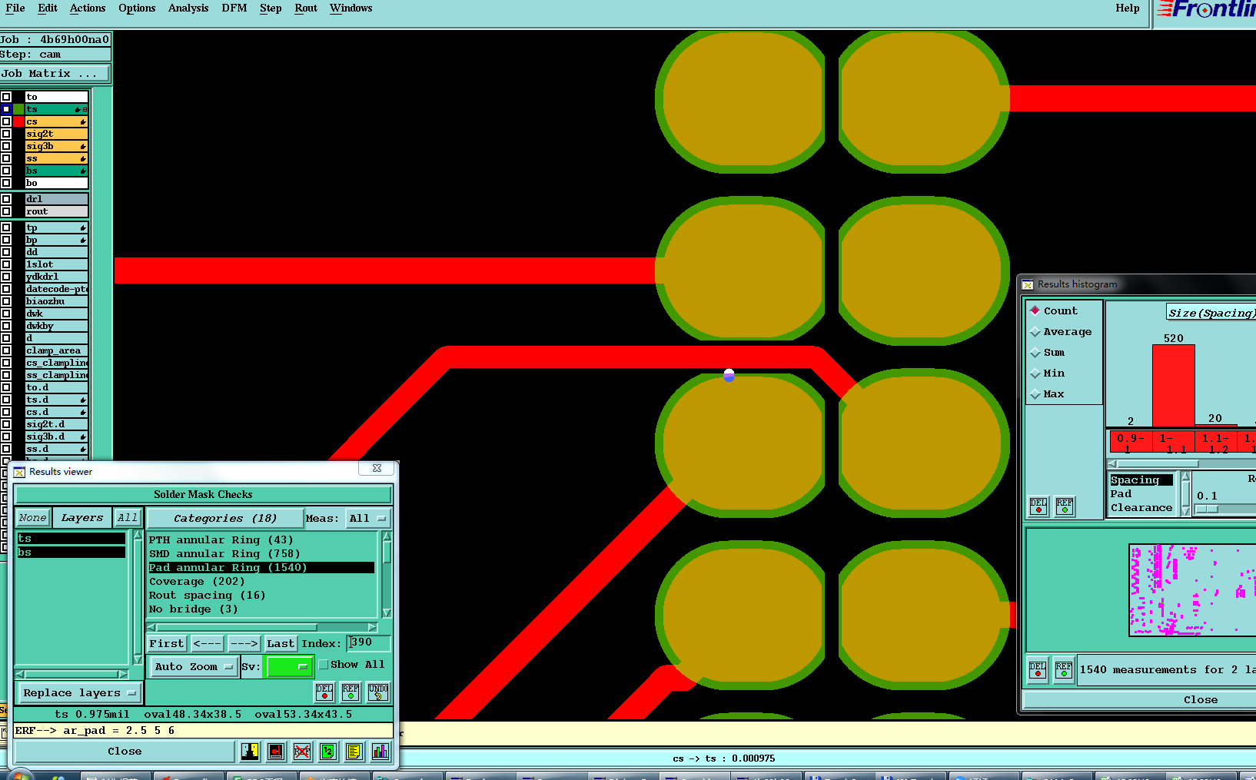Click the First result button

167,644
